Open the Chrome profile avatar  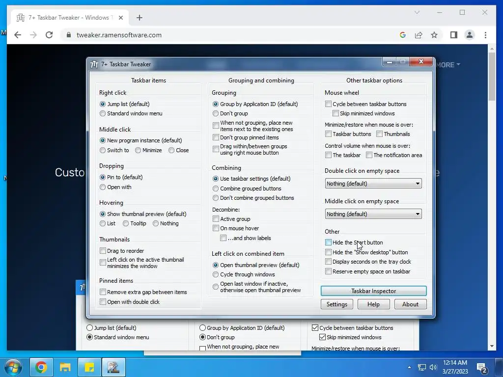(x=470, y=35)
